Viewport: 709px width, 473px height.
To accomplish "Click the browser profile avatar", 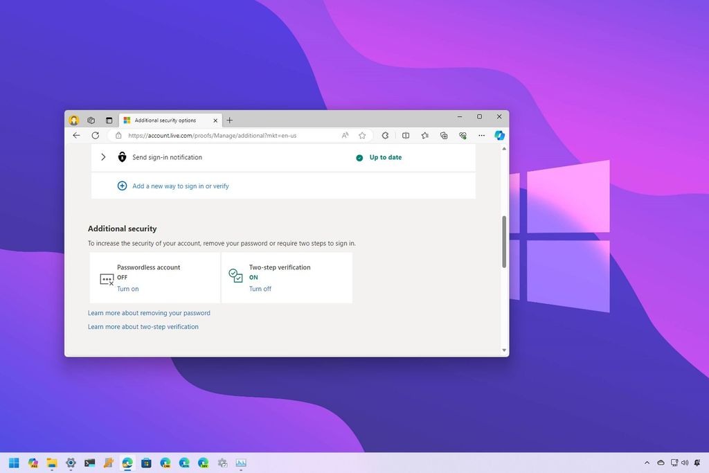I will [x=74, y=120].
